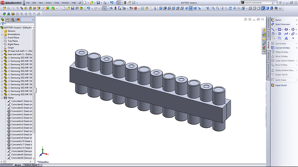The width and height of the screenshot is (298, 167).
Task: Toggle the Trimetric view orientation button
Action: coord(190,8)
